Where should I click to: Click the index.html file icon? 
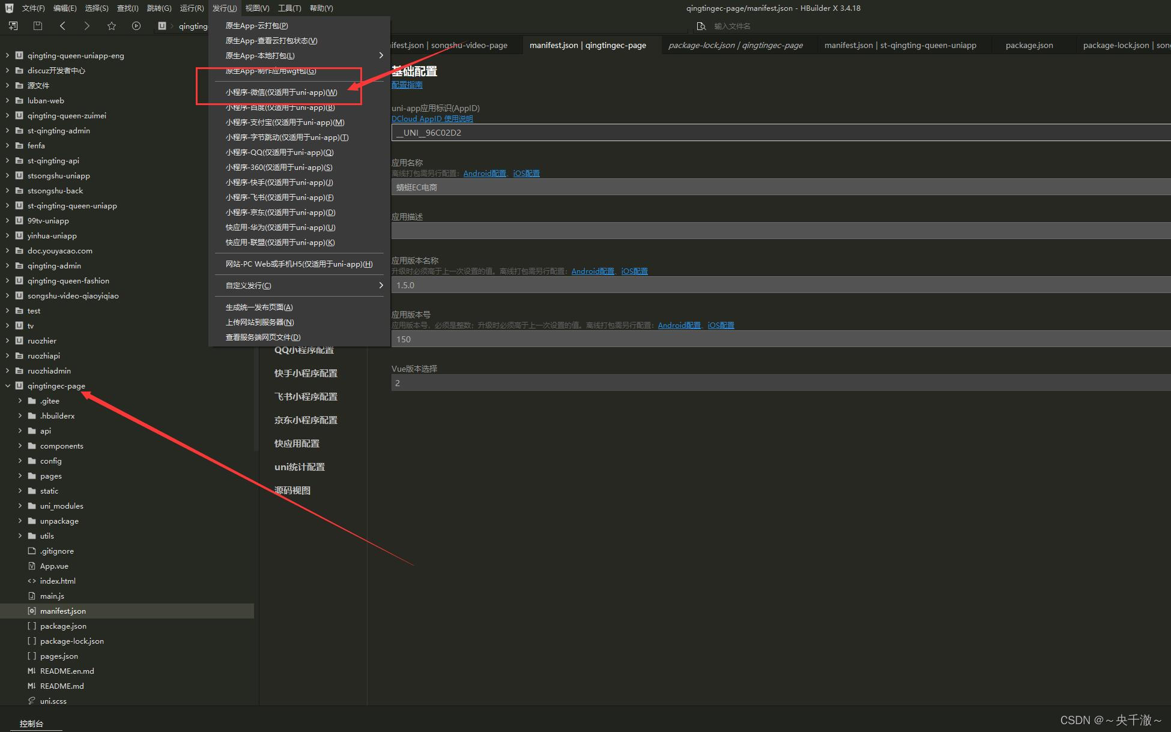[x=32, y=581]
